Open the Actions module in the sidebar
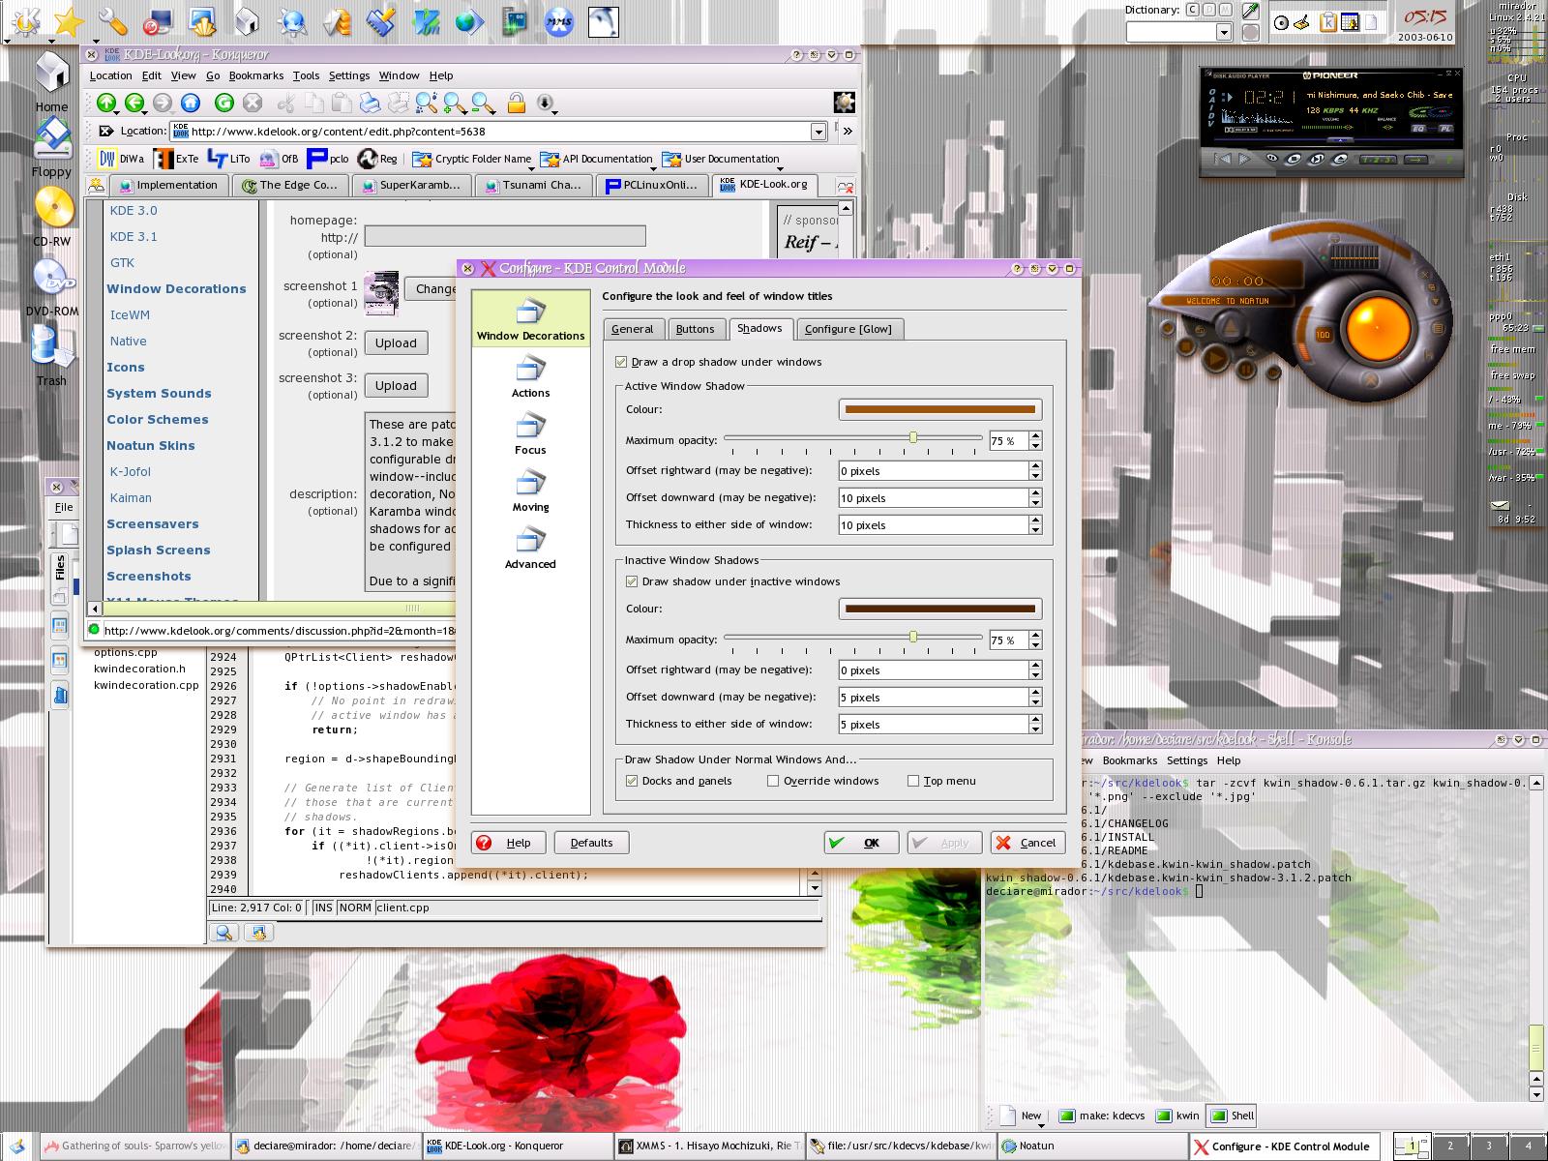 coord(530,376)
